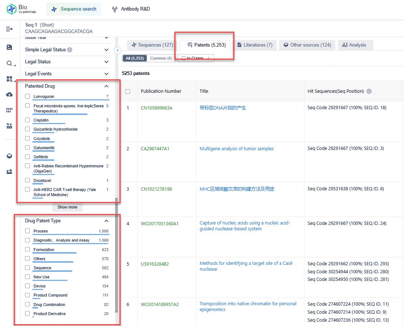
Task: Collapse the Drug Patent Type section
Action: click(106, 221)
